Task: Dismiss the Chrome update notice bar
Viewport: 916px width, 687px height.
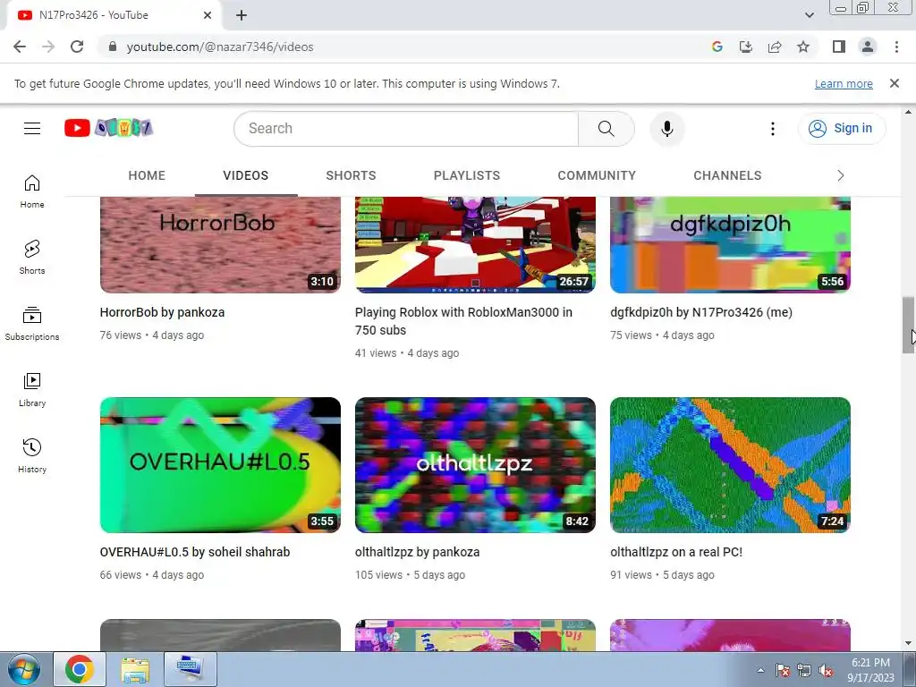Action: [x=894, y=83]
